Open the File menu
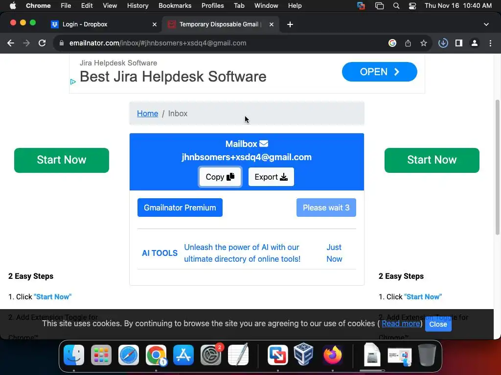This screenshot has height=375, width=501. pyautogui.click(x=66, y=6)
